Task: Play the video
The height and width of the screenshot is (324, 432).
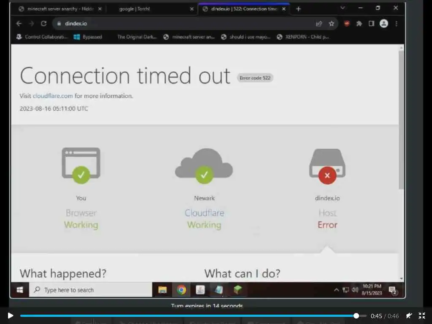Action: [11, 316]
